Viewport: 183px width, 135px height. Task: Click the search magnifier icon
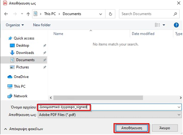175,14
